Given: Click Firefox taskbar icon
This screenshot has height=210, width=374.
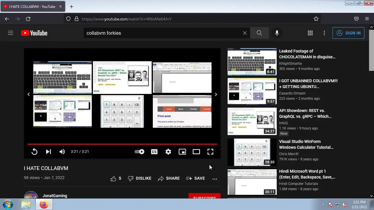Looking at the screenshot, I should (44, 204).
